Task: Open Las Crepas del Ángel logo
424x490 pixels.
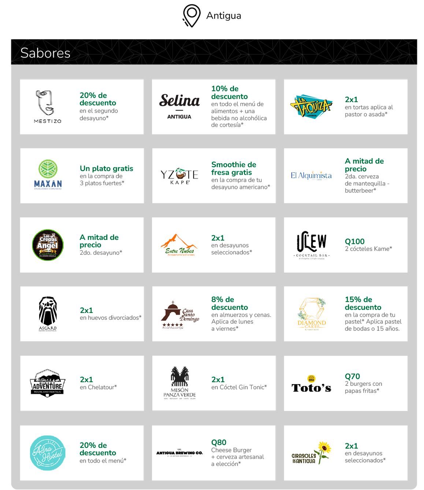Action: tap(48, 245)
